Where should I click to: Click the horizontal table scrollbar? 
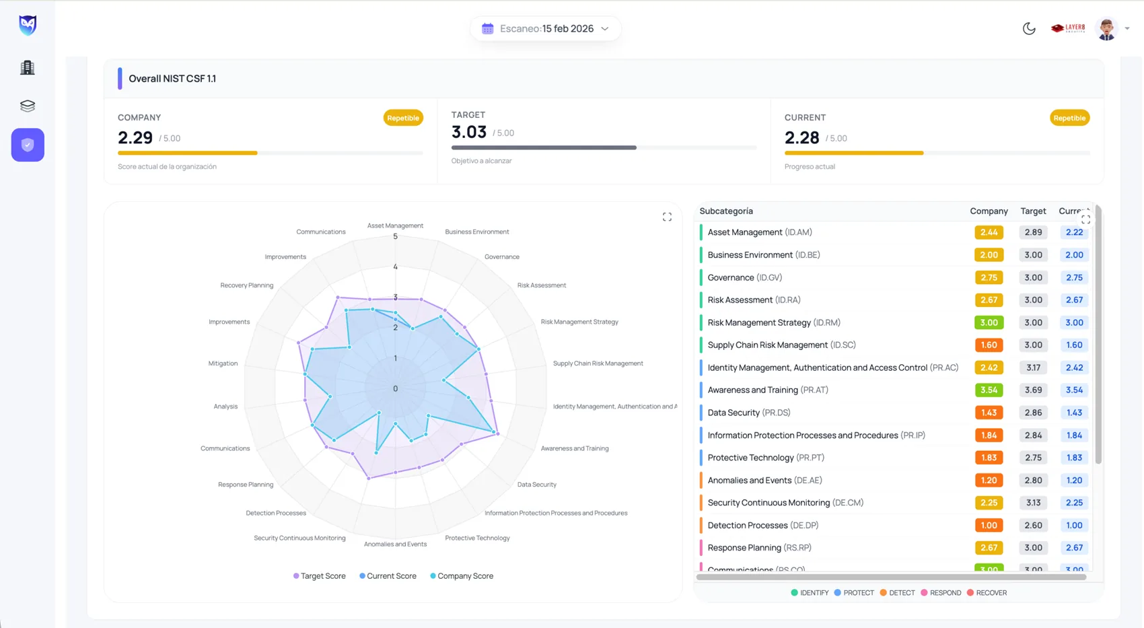pos(891,577)
